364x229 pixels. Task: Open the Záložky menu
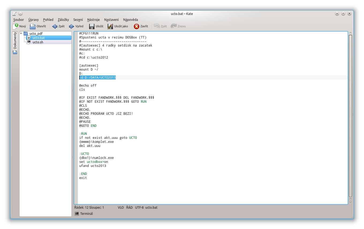63,20
